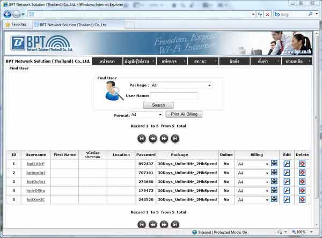
Task: Print billing for user row 2
Action: pos(274,173)
